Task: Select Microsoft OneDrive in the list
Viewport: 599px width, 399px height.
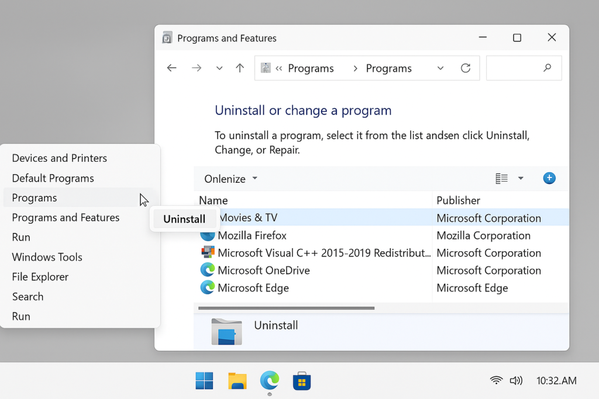Action: 381,270
